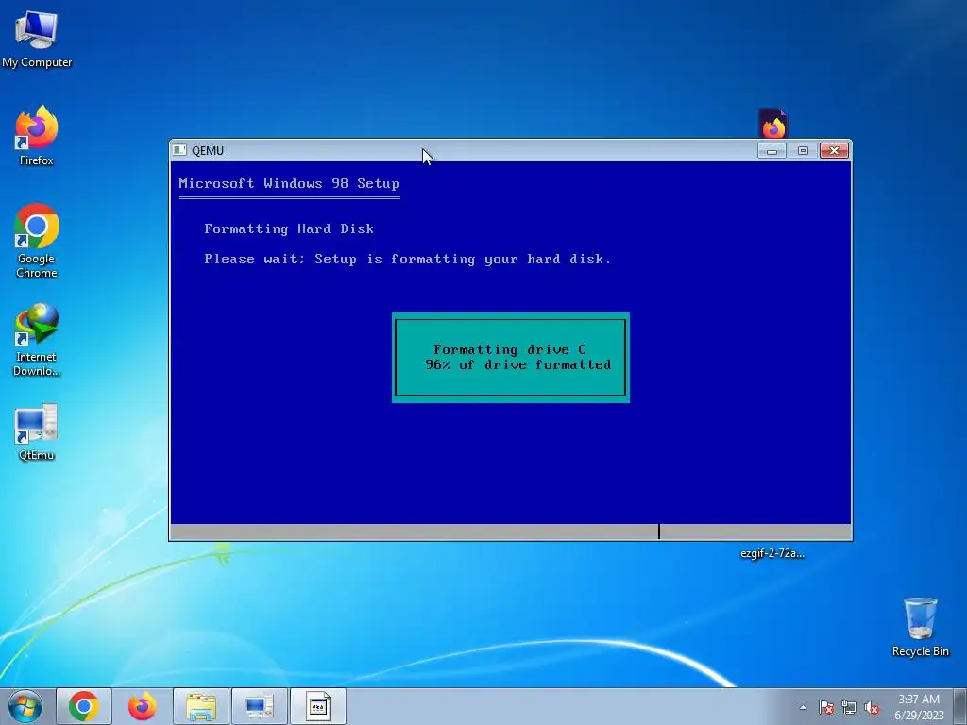The height and width of the screenshot is (725, 967).
Task: Select the ezgif-2-72a file on desktop
Action: click(x=772, y=553)
